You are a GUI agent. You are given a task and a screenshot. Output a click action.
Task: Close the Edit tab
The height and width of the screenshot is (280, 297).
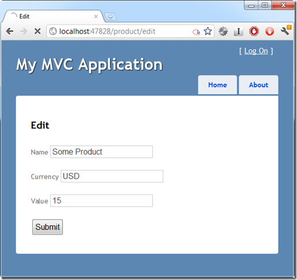(x=96, y=17)
